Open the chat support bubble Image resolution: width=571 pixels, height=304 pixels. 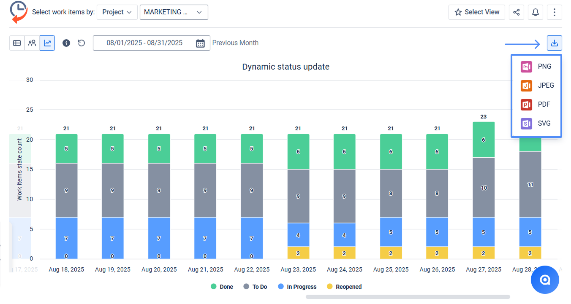pos(545,280)
